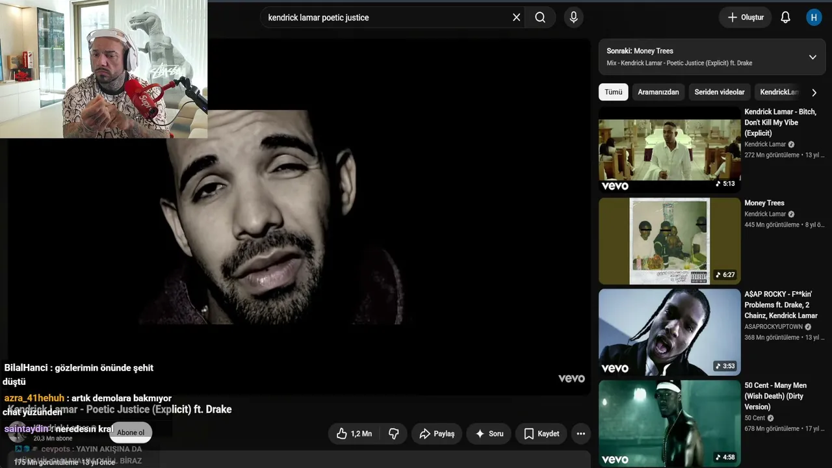Open the Money Trees album thumbnail
The height and width of the screenshot is (468, 832).
[669, 241]
